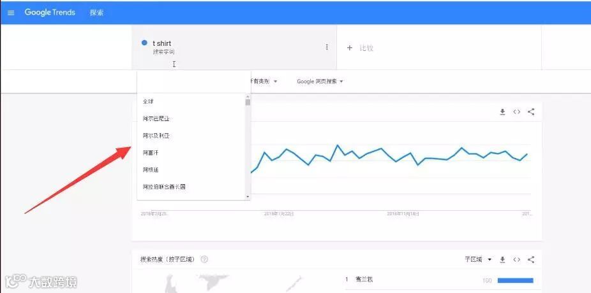Screen dimensions: 591x293
Task: Select 阿尔巴尼亚 in the region list
Action: [x=191, y=119]
